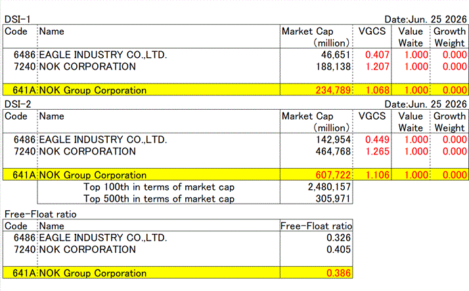Click Market Cap (million) header in DSI-2

315,122
